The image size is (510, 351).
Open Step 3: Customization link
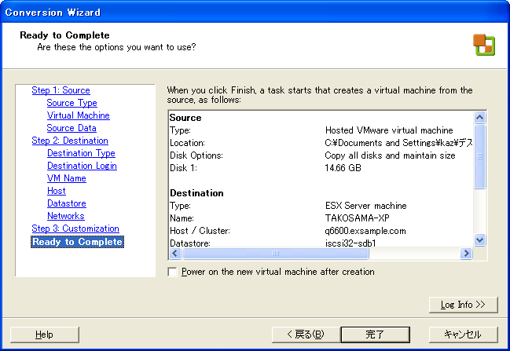point(75,229)
